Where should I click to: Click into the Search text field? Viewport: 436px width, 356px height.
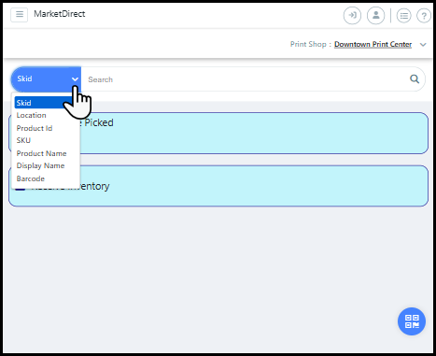tap(246, 79)
